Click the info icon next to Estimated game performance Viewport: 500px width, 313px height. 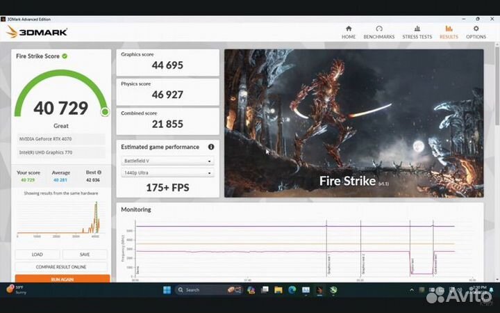pyautogui.click(x=211, y=147)
